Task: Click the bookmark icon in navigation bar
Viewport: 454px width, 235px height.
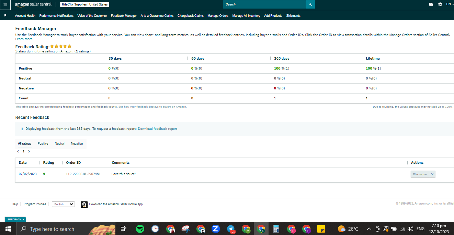Action: coord(5,15)
